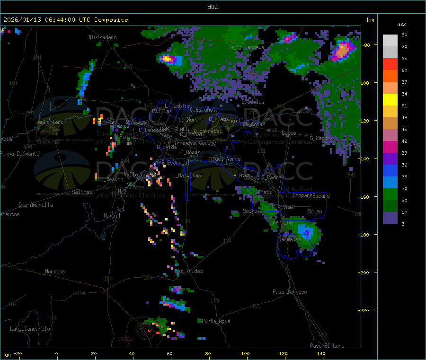Viewport: 426px width, 360px height.
Task: Select the 'S_Rosas' label
Action: [190, 153]
